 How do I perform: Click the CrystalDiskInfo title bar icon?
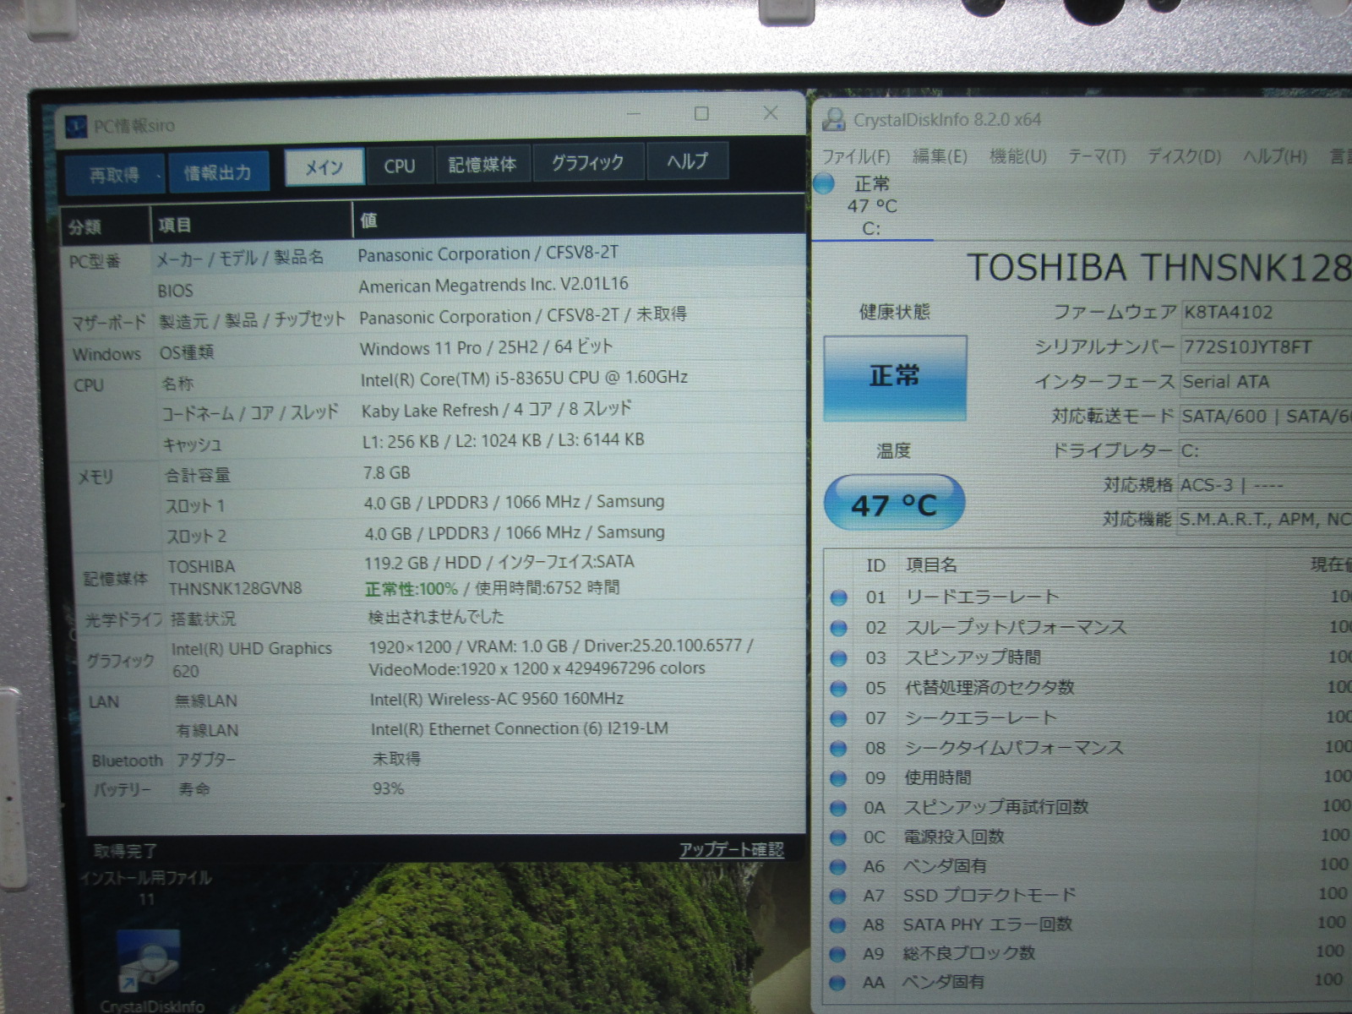pos(833,120)
